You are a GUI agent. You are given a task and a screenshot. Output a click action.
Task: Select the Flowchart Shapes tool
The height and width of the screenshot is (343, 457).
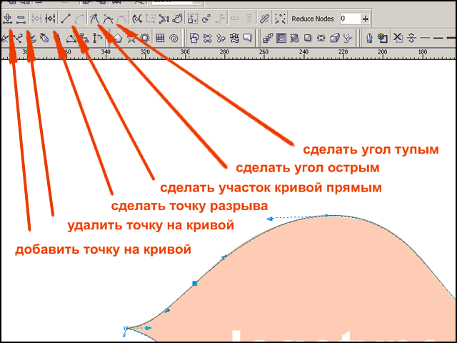(x=221, y=38)
